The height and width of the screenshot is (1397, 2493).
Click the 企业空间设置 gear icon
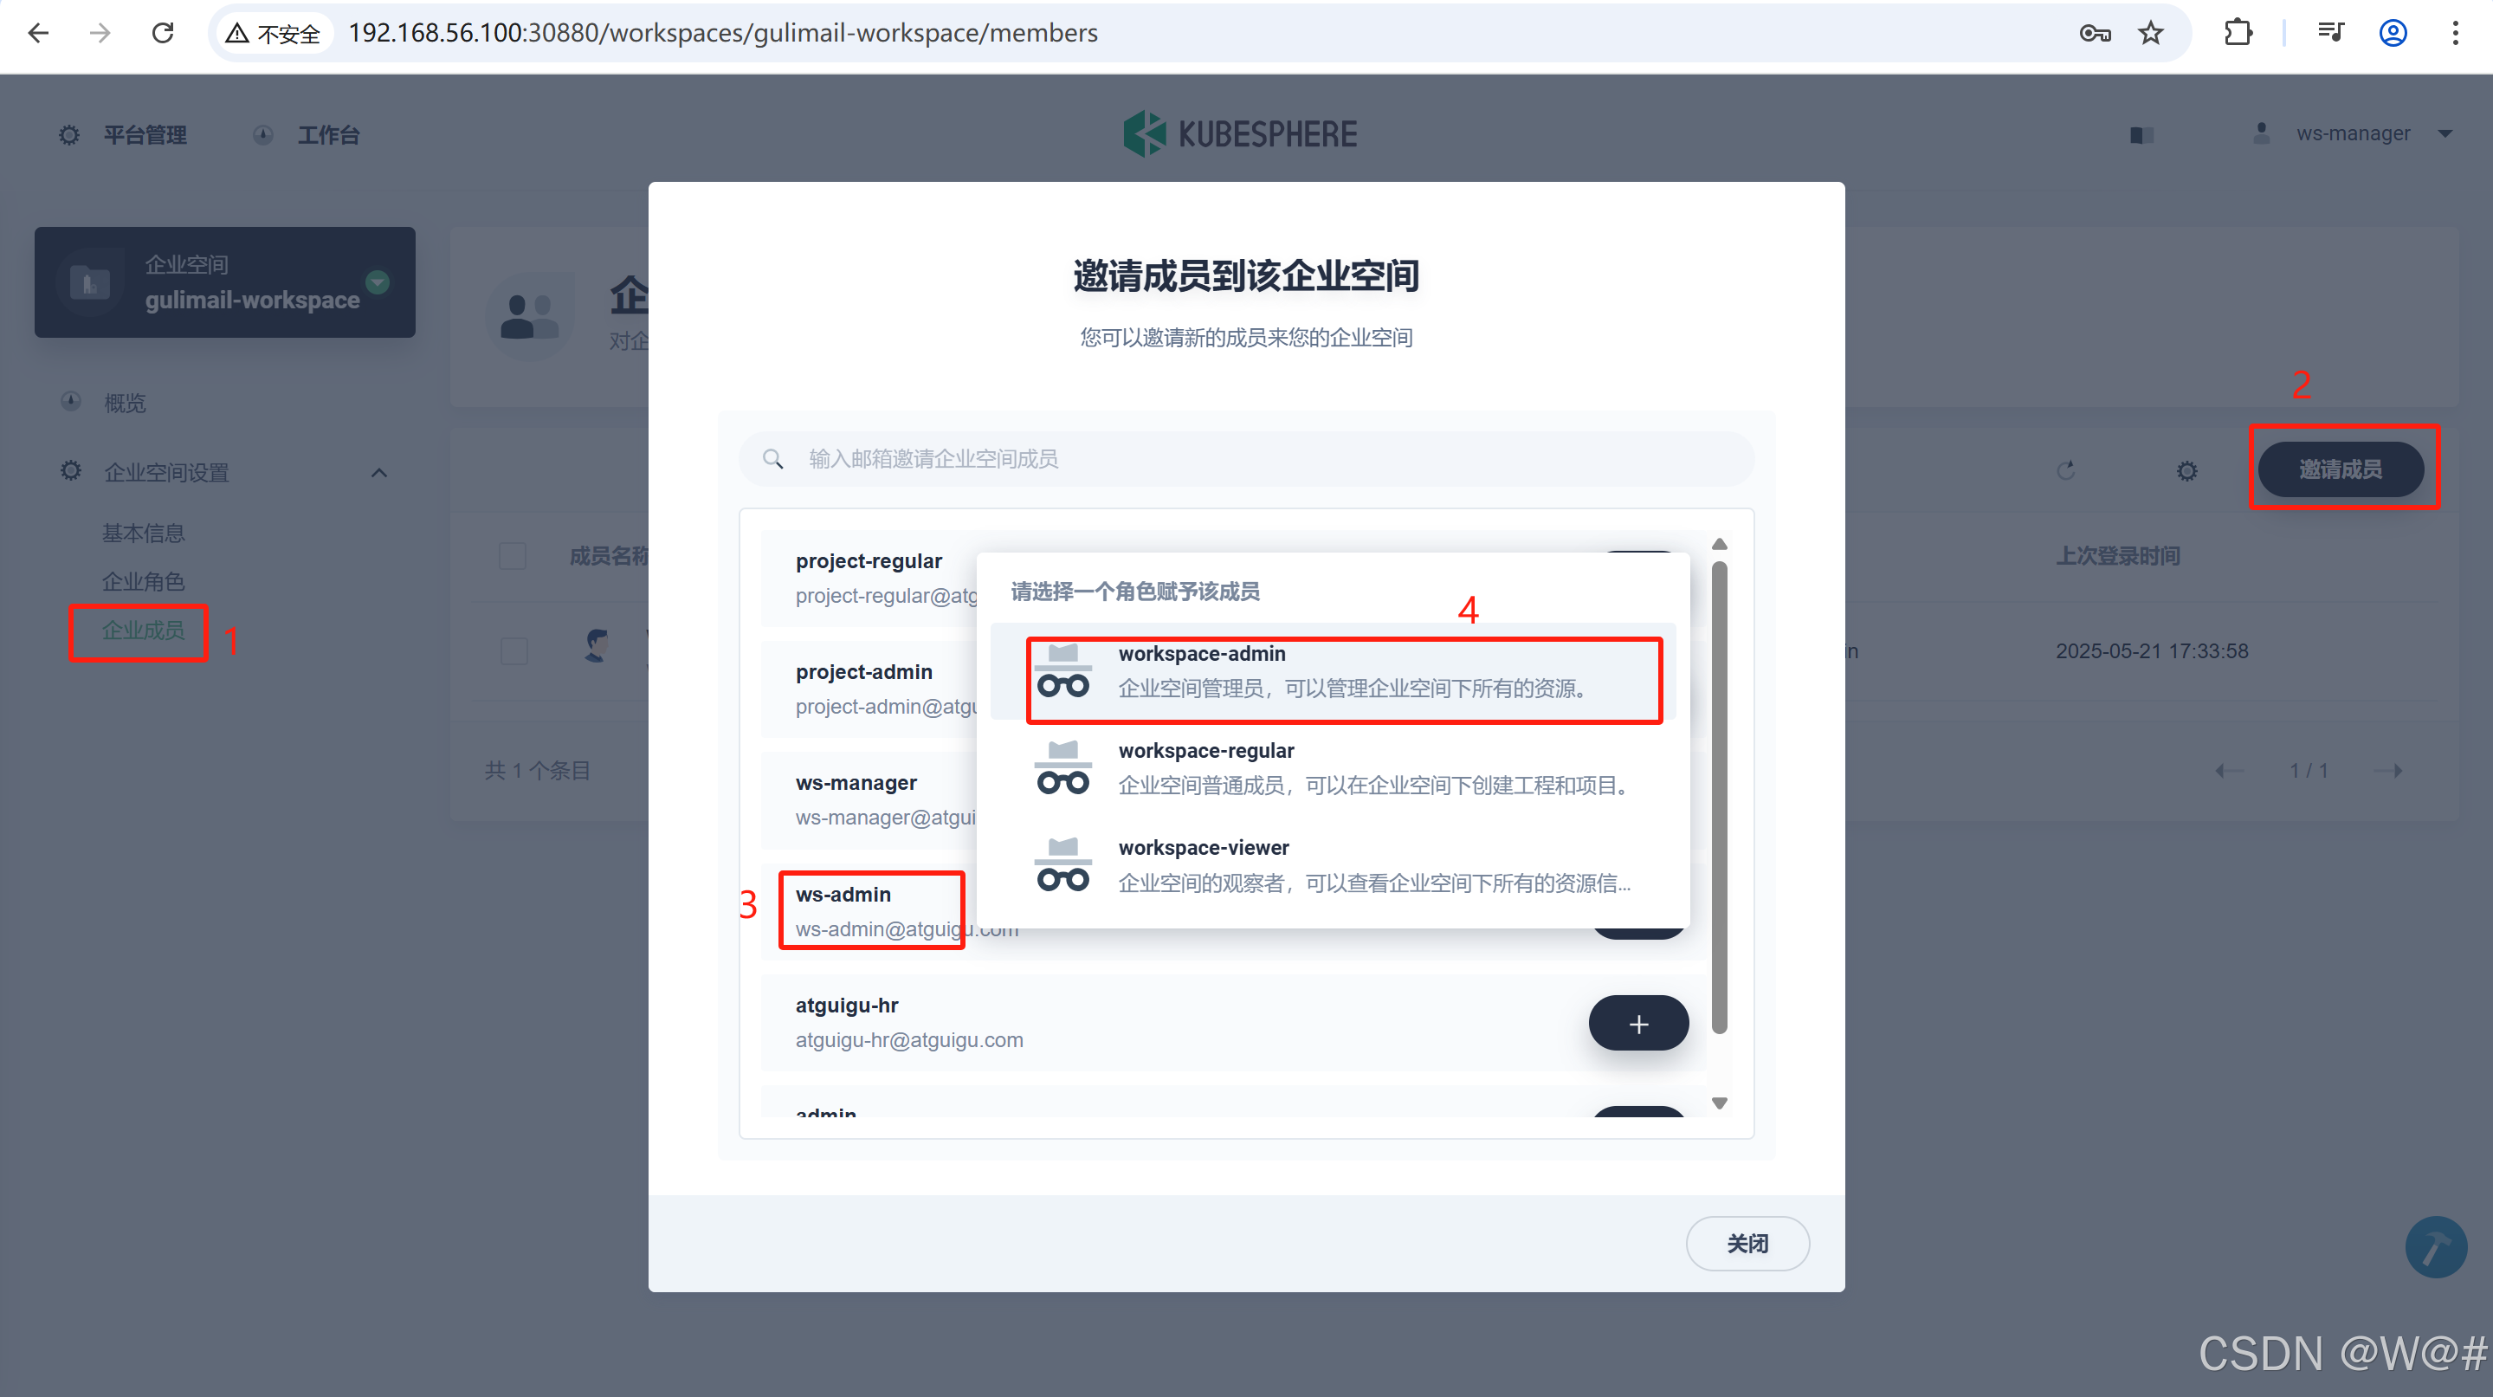pos(71,471)
